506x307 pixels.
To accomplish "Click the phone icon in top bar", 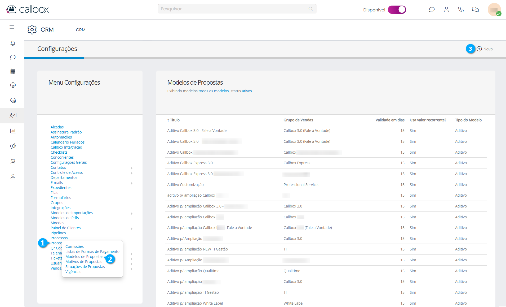I will coord(461,10).
